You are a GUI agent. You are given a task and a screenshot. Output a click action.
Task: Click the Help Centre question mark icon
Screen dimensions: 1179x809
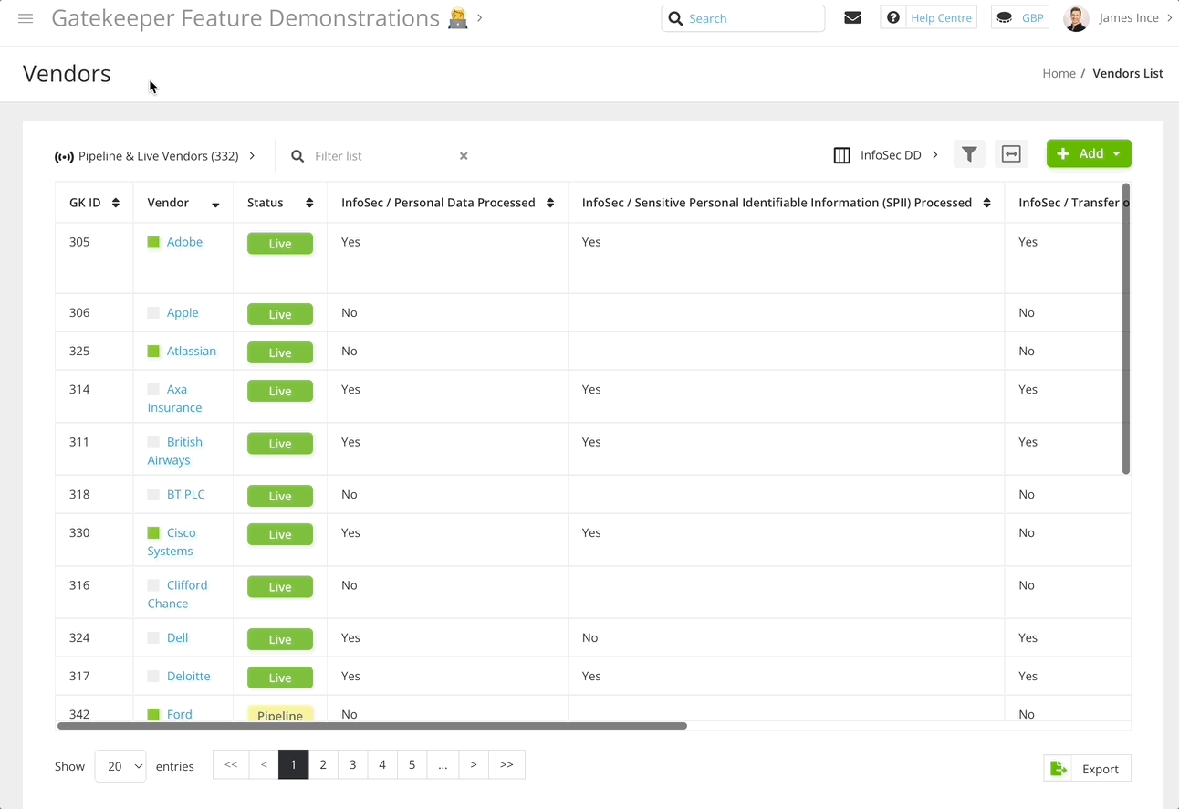coord(892,16)
